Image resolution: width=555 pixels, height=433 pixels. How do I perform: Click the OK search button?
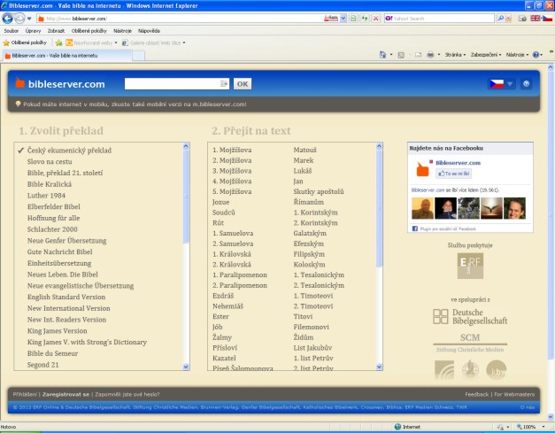click(x=243, y=84)
